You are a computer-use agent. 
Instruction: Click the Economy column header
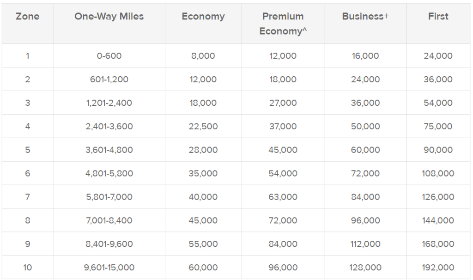[x=203, y=17]
